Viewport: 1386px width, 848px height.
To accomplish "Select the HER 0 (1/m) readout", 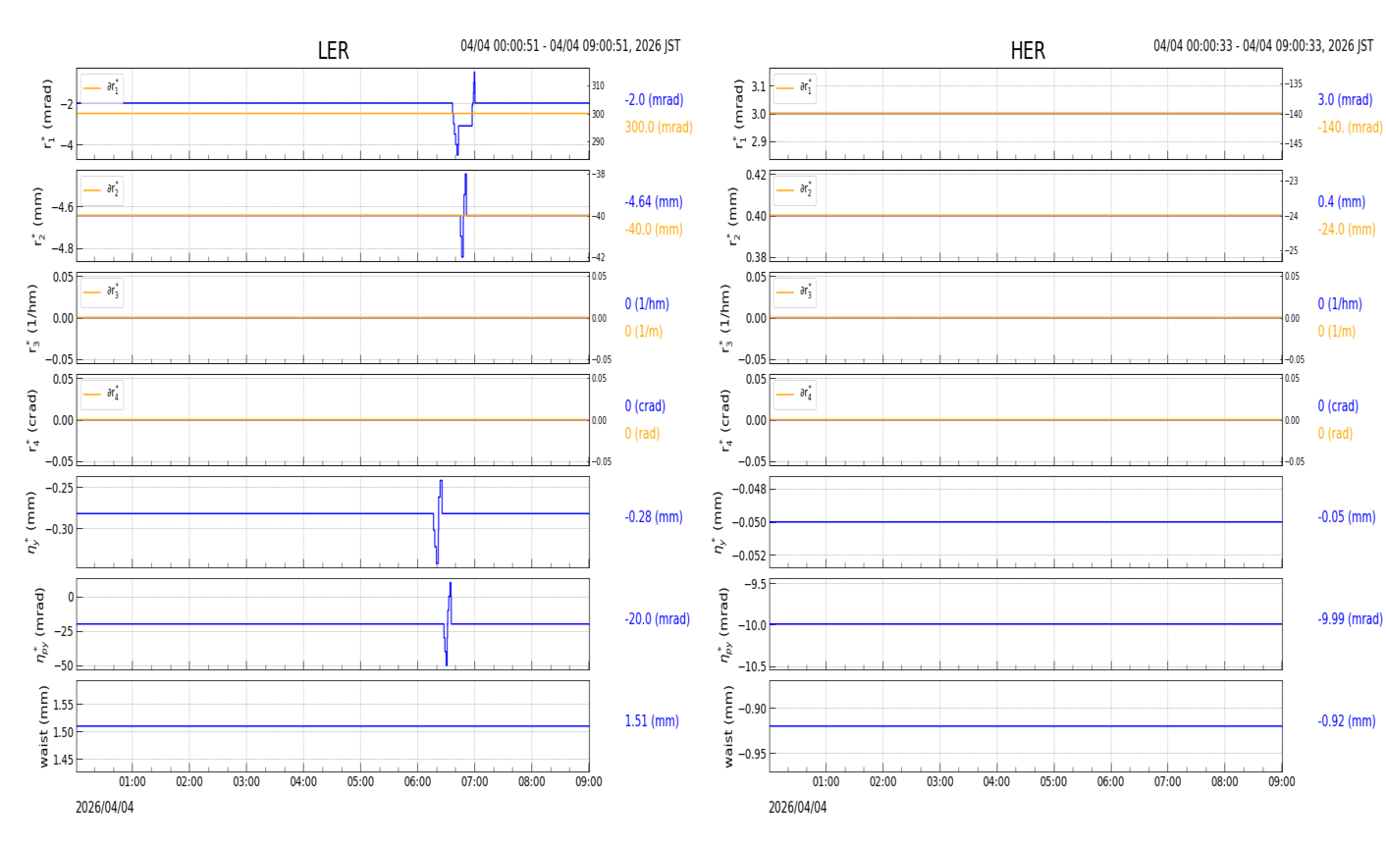I will pyautogui.click(x=1337, y=332).
